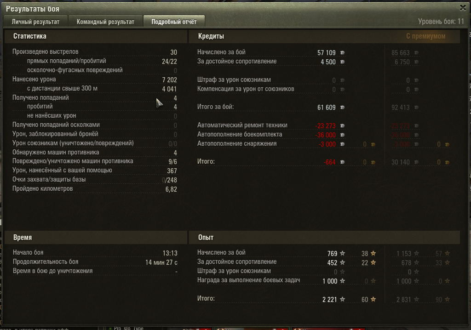471x330 pixels.
Task: Click the Продолжительность боя row
Action: pyautogui.click(x=95, y=262)
